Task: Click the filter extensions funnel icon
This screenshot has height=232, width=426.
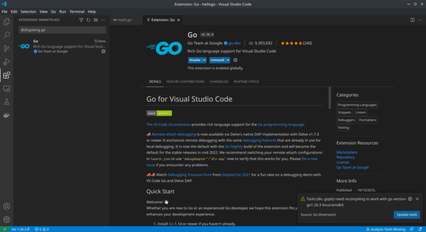Action: point(81,20)
